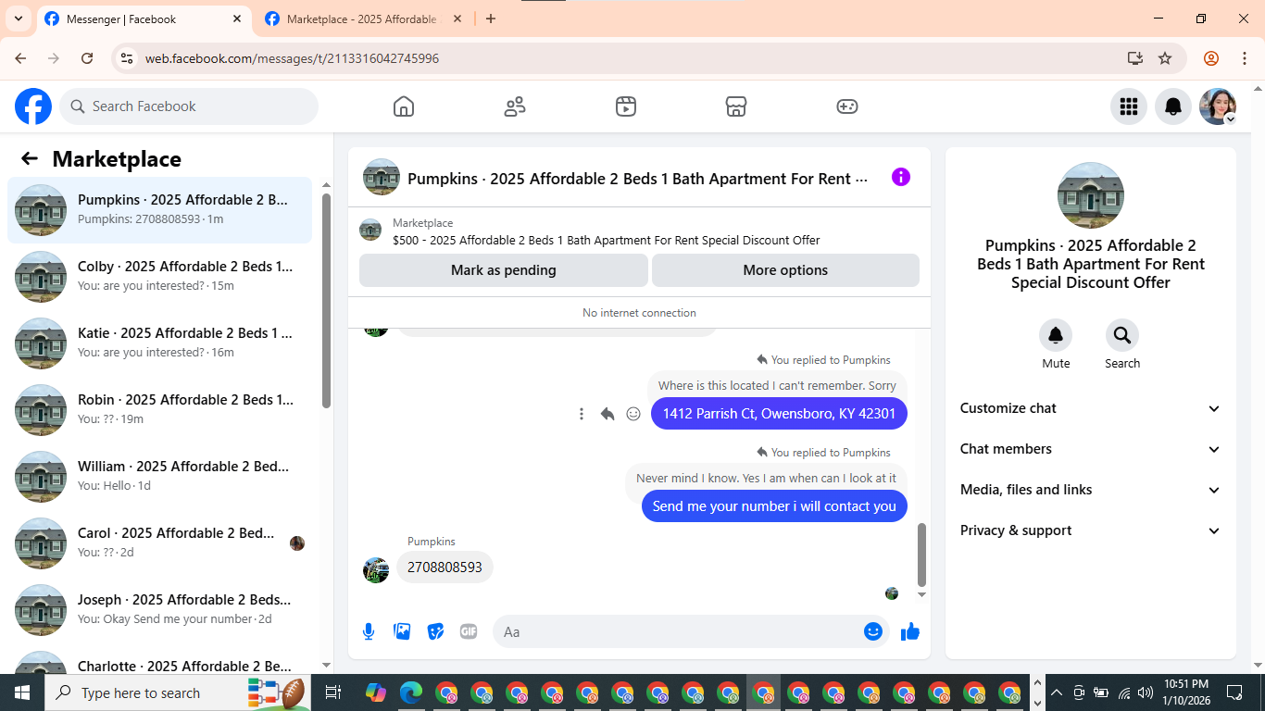This screenshot has height=711, width=1265.
Task: Mute this chat with the bell icon
Action: (x=1056, y=335)
